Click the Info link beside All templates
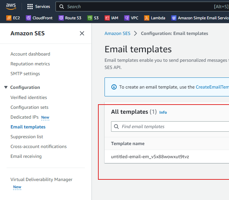The width and height of the screenshot is (229, 200). pos(163,112)
